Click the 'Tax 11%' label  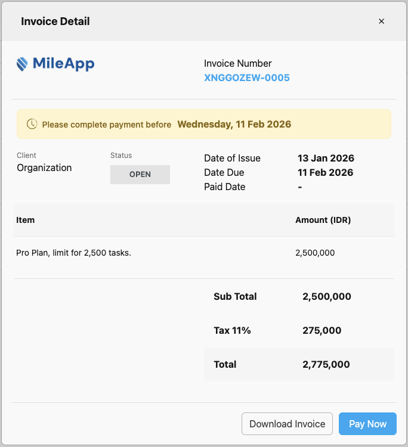click(x=232, y=330)
